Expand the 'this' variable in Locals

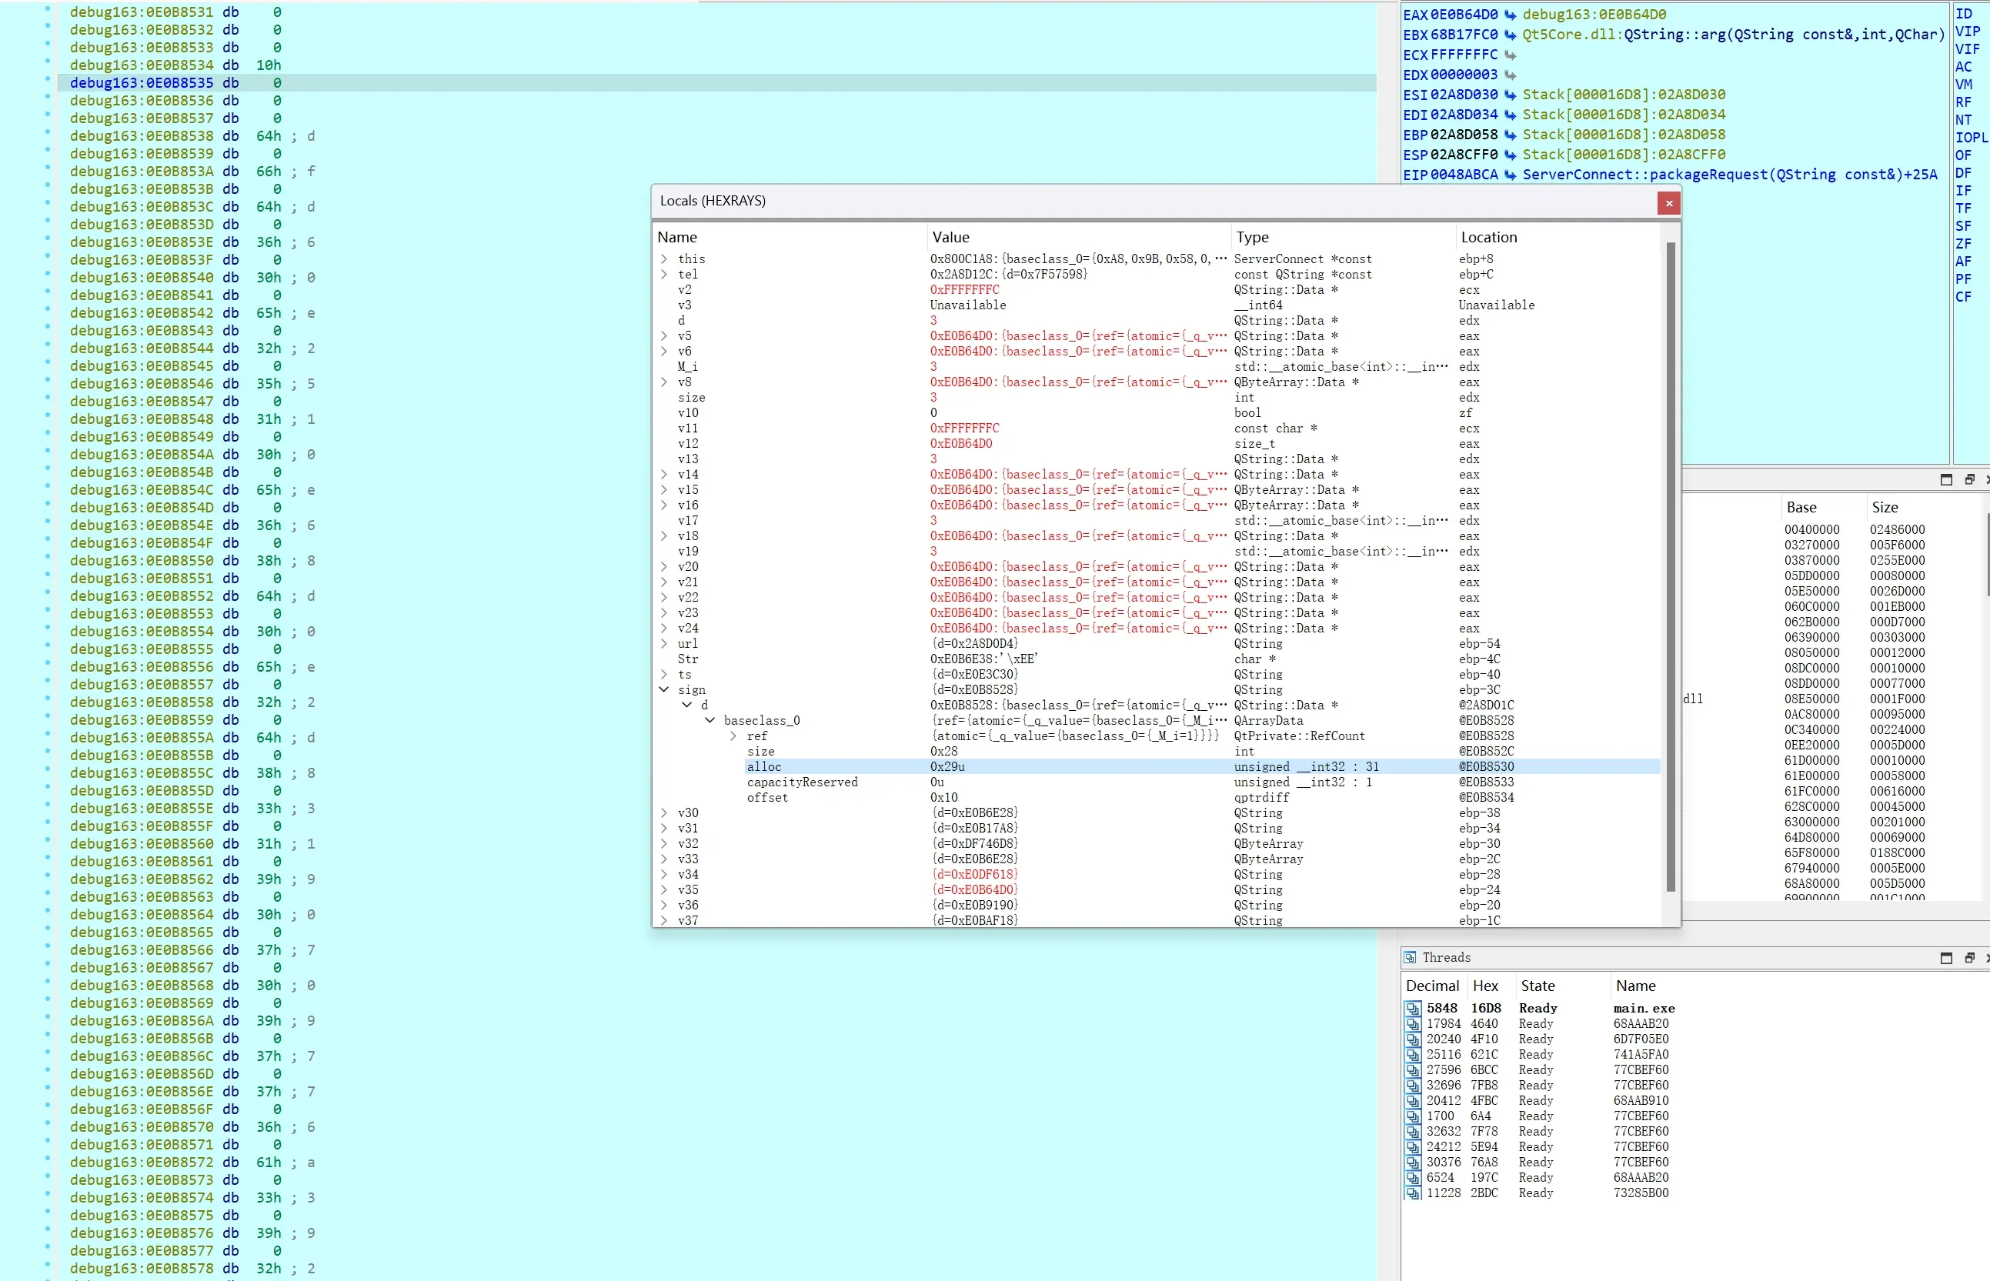pos(664,259)
